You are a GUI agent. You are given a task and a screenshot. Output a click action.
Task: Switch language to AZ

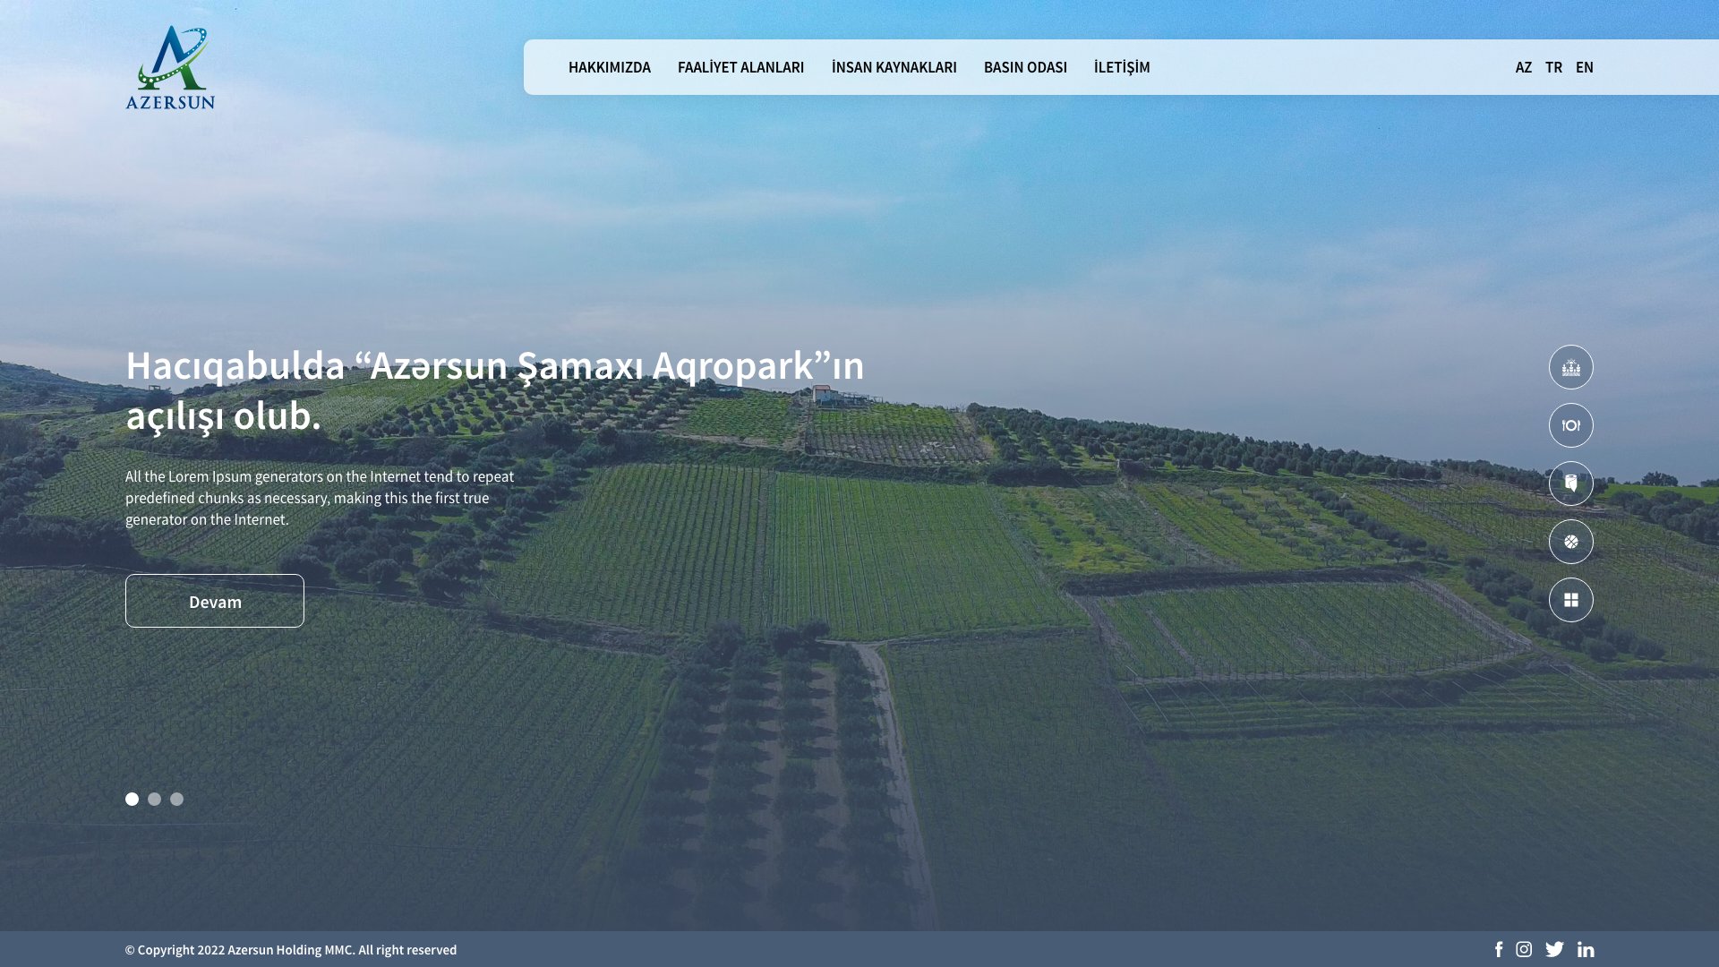[x=1523, y=67]
